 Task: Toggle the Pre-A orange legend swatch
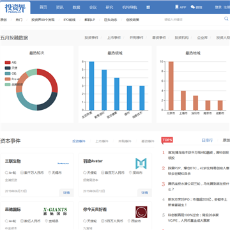(x=8, y=79)
